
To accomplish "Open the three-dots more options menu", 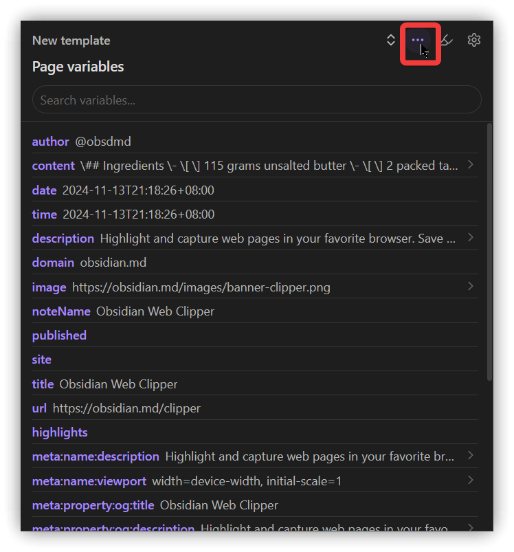I will pos(418,40).
